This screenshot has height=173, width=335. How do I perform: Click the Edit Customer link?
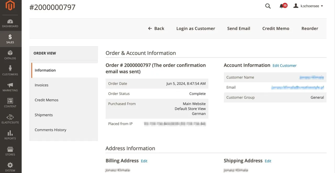pyautogui.click(x=284, y=66)
